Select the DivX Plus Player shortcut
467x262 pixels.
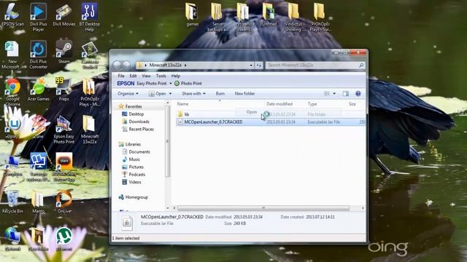pos(38,17)
